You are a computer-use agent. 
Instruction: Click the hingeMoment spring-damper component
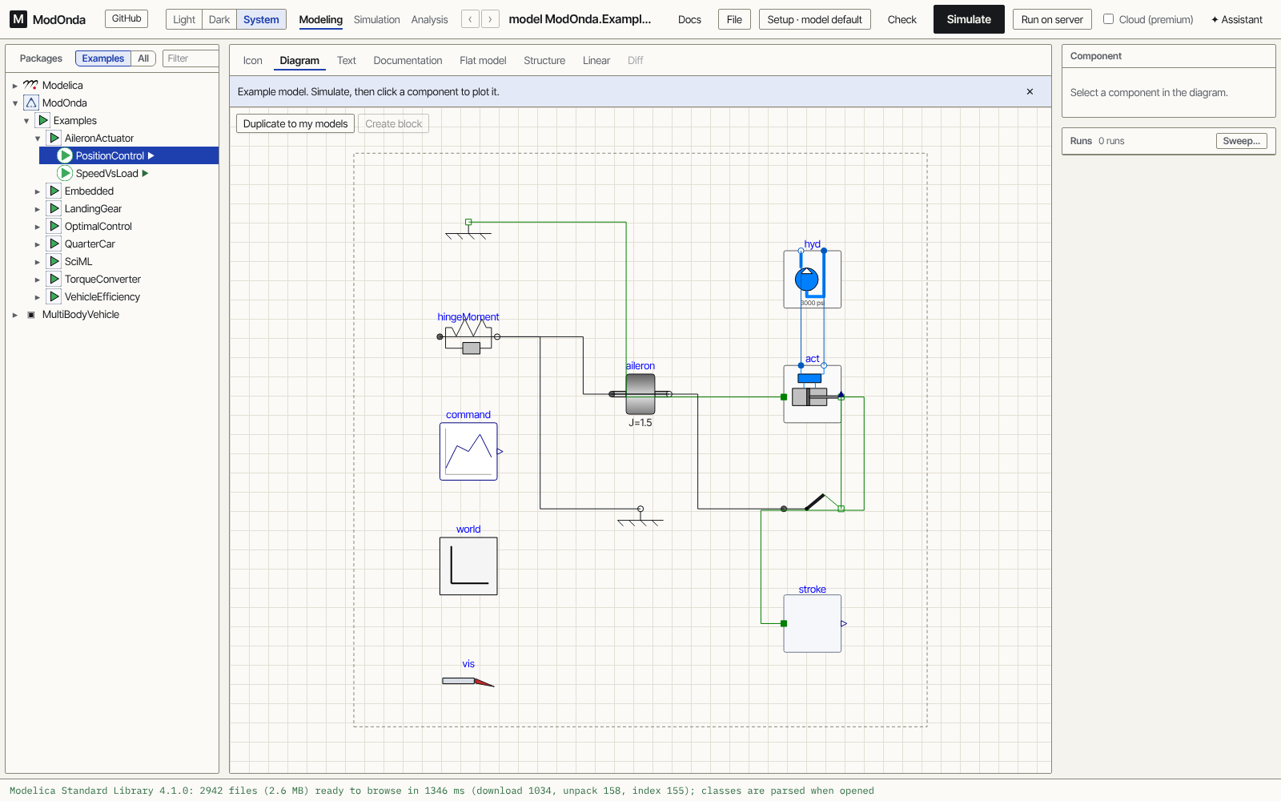468,336
